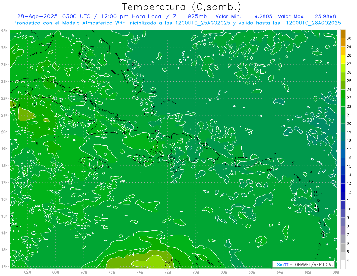
Task: Click the '23N' latitude axis label
Action: (x=4, y=82)
